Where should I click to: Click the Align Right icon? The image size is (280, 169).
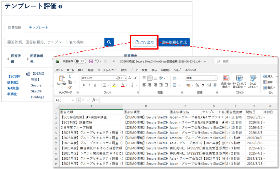(155, 85)
